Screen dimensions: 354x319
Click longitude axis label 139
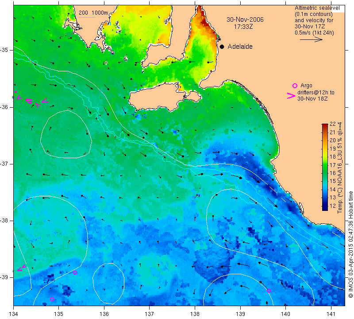coord(240,314)
